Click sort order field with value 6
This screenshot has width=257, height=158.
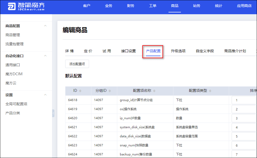[244, 145]
